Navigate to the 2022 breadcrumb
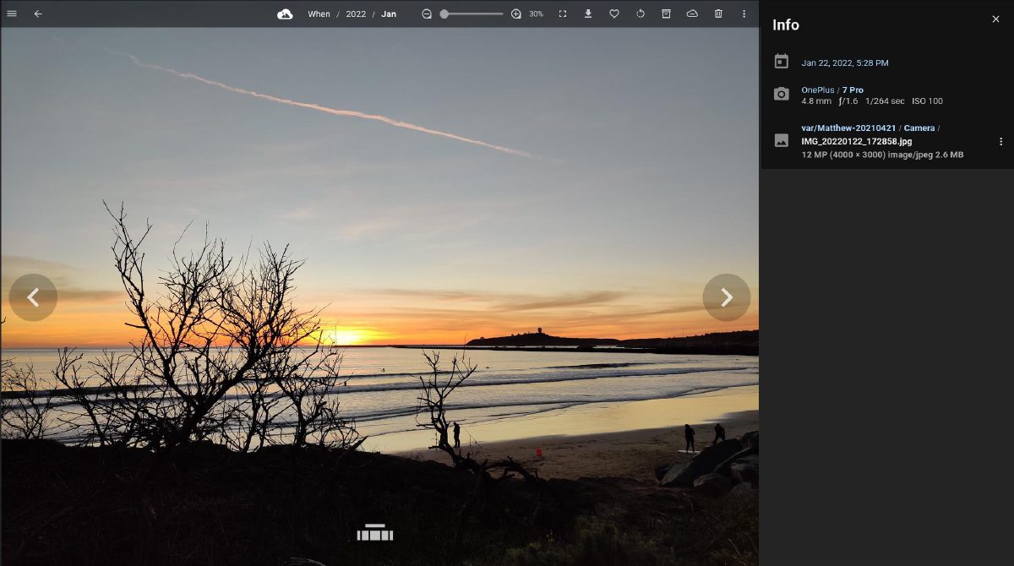Screen dimensions: 1014x566 coord(356,14)
